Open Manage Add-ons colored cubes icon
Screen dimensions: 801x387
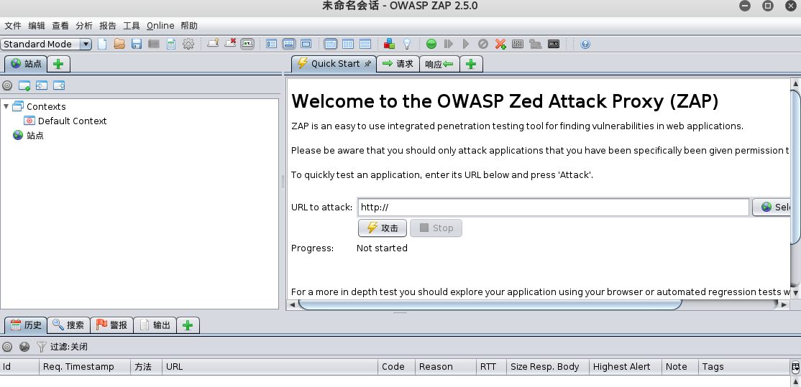[389, 44]
